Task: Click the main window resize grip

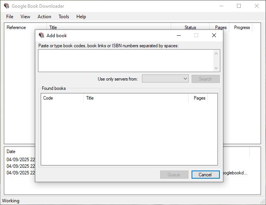Action: pyautogui.click(x=263, y=202)
